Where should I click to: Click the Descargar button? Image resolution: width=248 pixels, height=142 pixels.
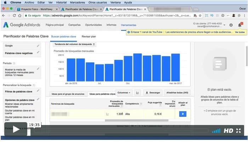coord(153,92)
